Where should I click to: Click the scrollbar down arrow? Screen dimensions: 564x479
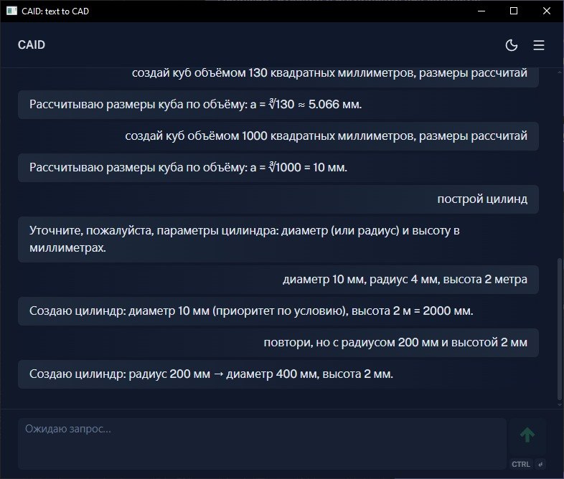coord(559,405)
